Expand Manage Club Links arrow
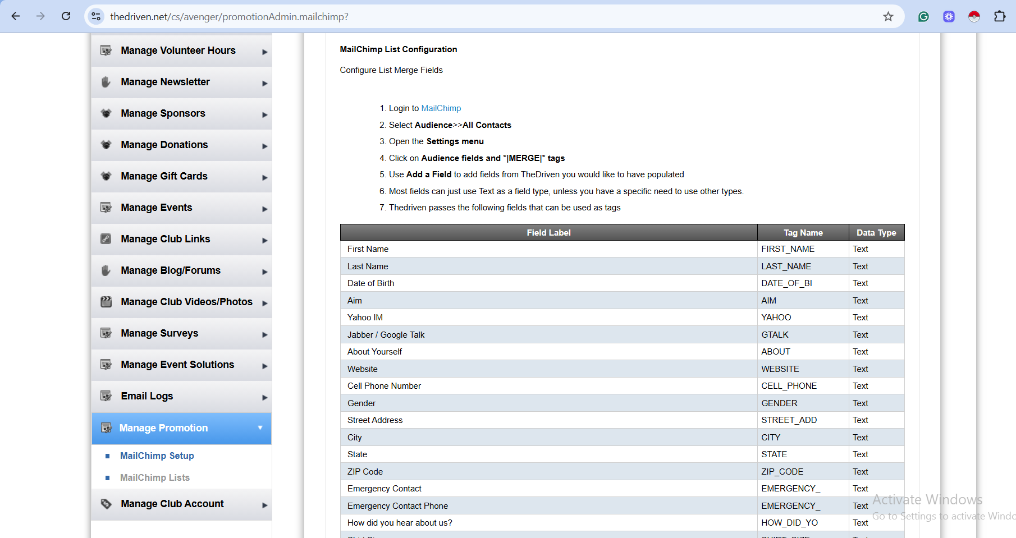This screenshot has height=538, width=1016. pos(265,241)
